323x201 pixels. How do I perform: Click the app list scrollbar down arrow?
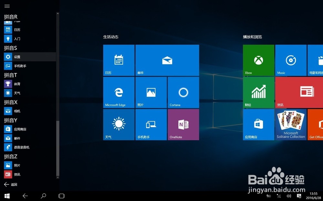[x=58, y=178]
